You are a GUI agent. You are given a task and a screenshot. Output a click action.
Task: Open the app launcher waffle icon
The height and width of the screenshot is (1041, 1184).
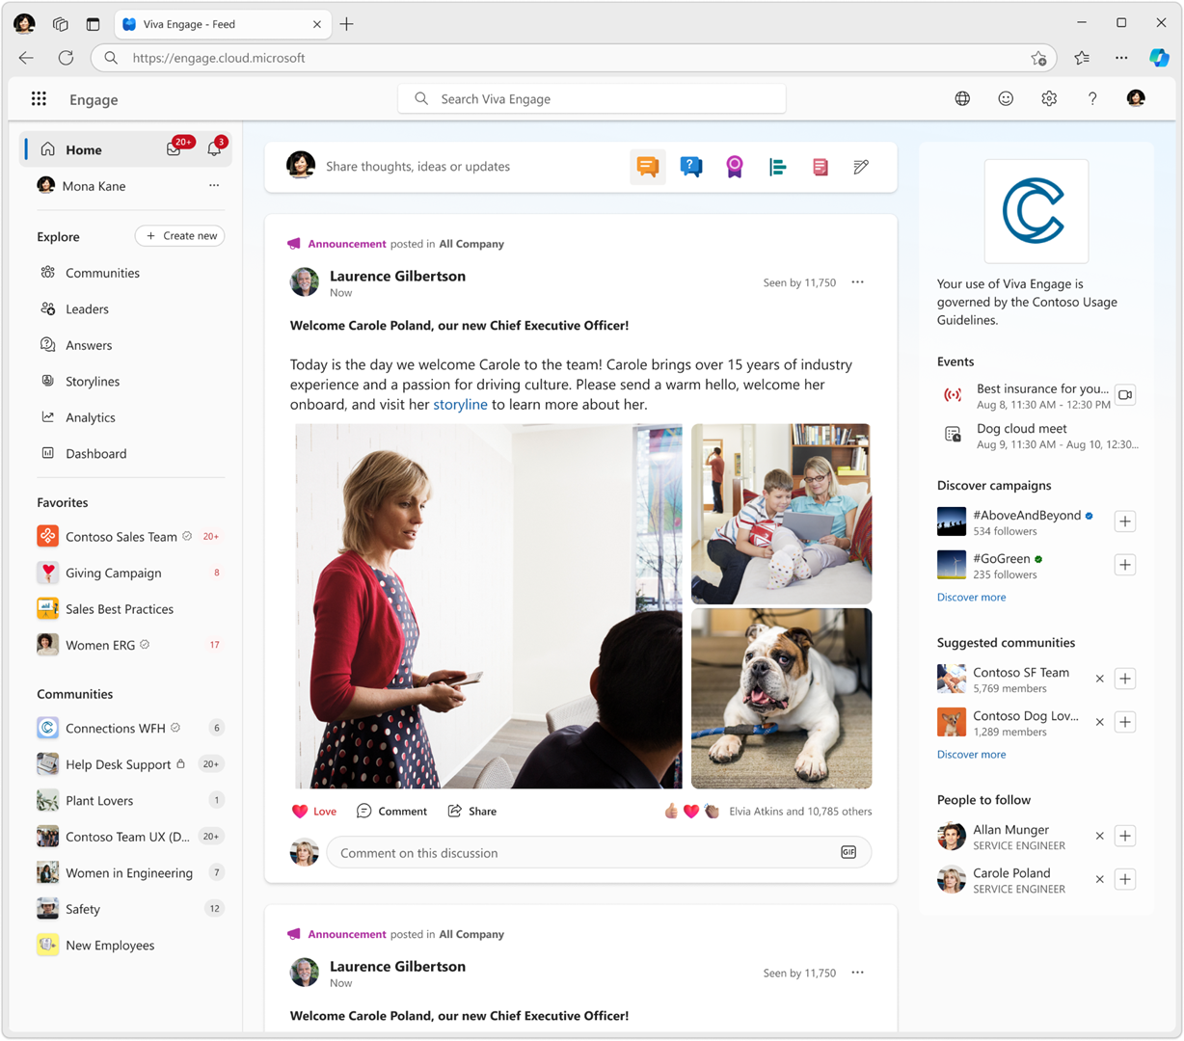pyautogui.click(x=39, y=99)
